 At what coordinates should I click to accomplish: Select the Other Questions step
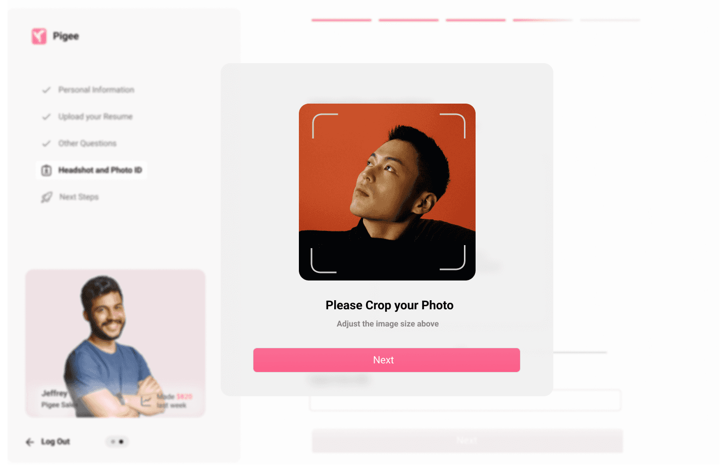tap(87, 144)
